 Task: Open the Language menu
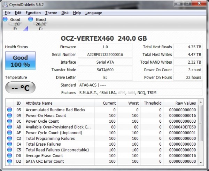(x=94, y=13)
